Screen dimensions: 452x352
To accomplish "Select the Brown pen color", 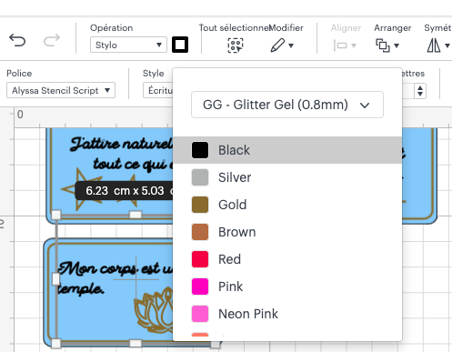I will click(x=287, y=232).
